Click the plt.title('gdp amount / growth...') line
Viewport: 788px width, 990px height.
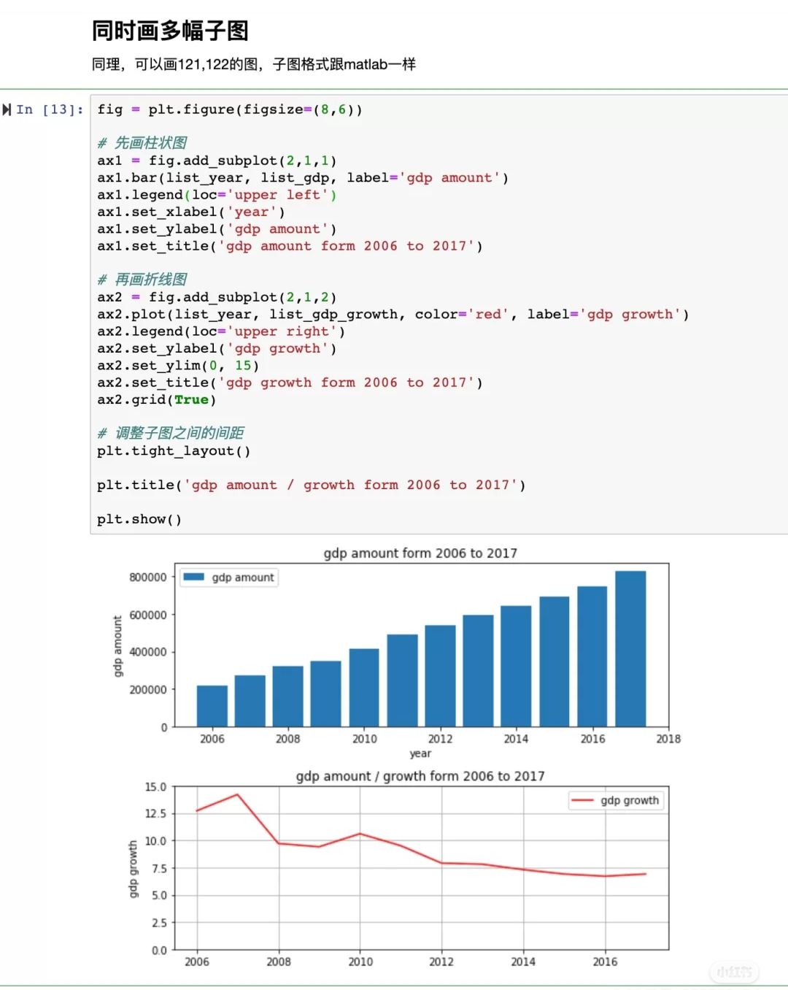[312, 485]
